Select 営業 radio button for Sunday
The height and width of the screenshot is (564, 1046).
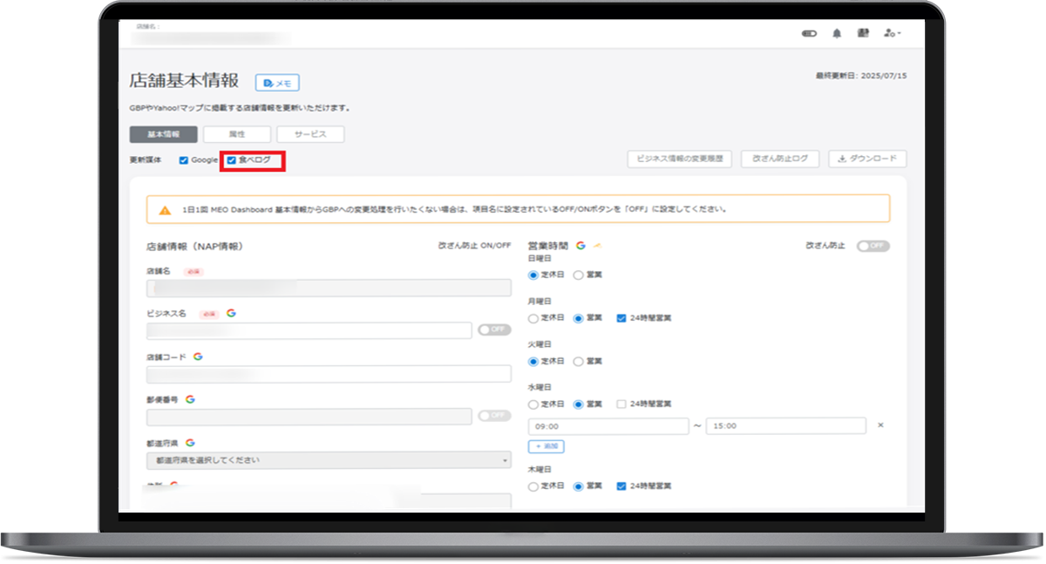click(578, 275)
